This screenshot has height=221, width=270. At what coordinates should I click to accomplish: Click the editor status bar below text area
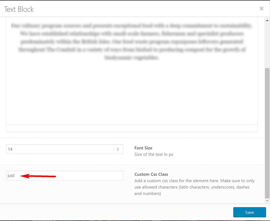point(132,128)
